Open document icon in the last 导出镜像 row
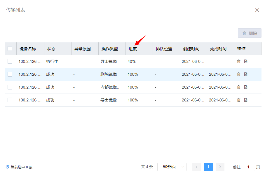The image size is (265, 183). 246,100
